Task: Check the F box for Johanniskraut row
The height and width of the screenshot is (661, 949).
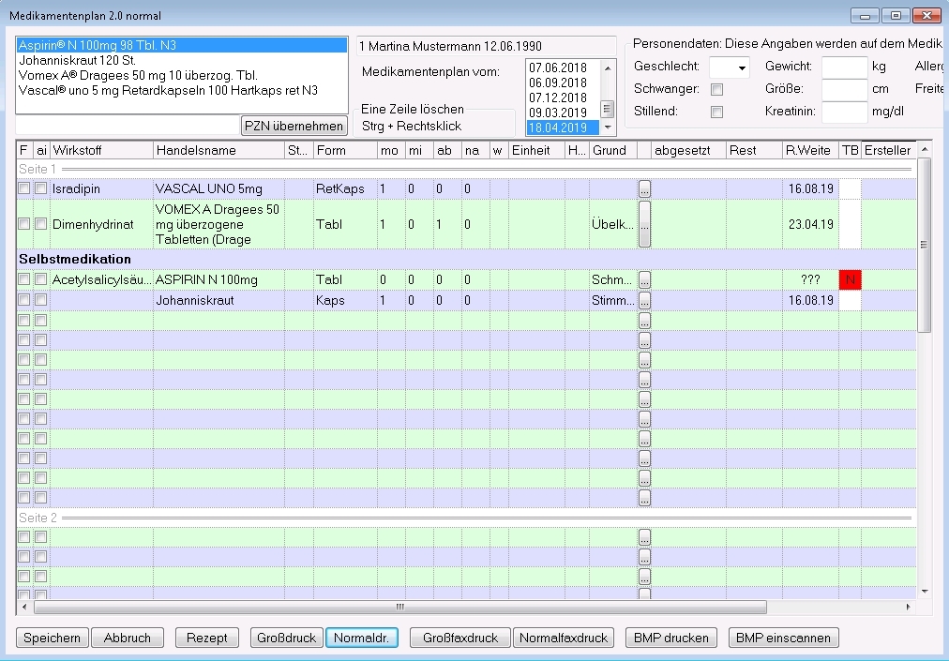Action: tap(23, 300)
